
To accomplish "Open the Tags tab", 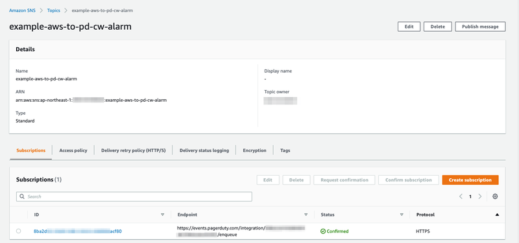I will tap(285, 150).
